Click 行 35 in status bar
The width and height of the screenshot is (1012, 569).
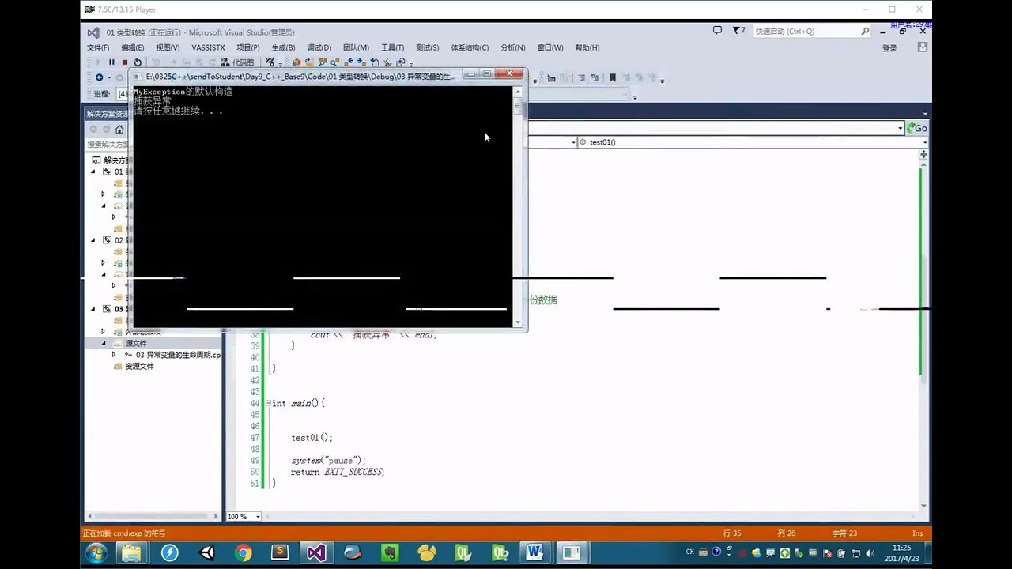[x=732, y=533]
